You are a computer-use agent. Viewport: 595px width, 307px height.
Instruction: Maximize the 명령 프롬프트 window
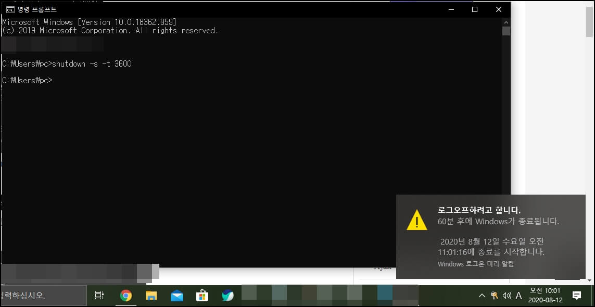[475, 9]
